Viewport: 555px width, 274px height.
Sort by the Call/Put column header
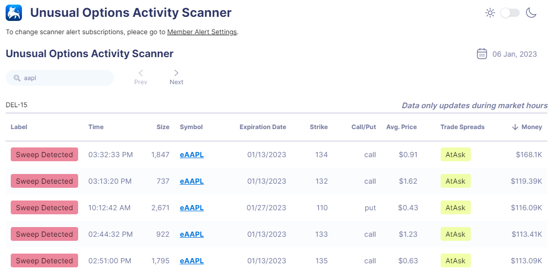364,127
